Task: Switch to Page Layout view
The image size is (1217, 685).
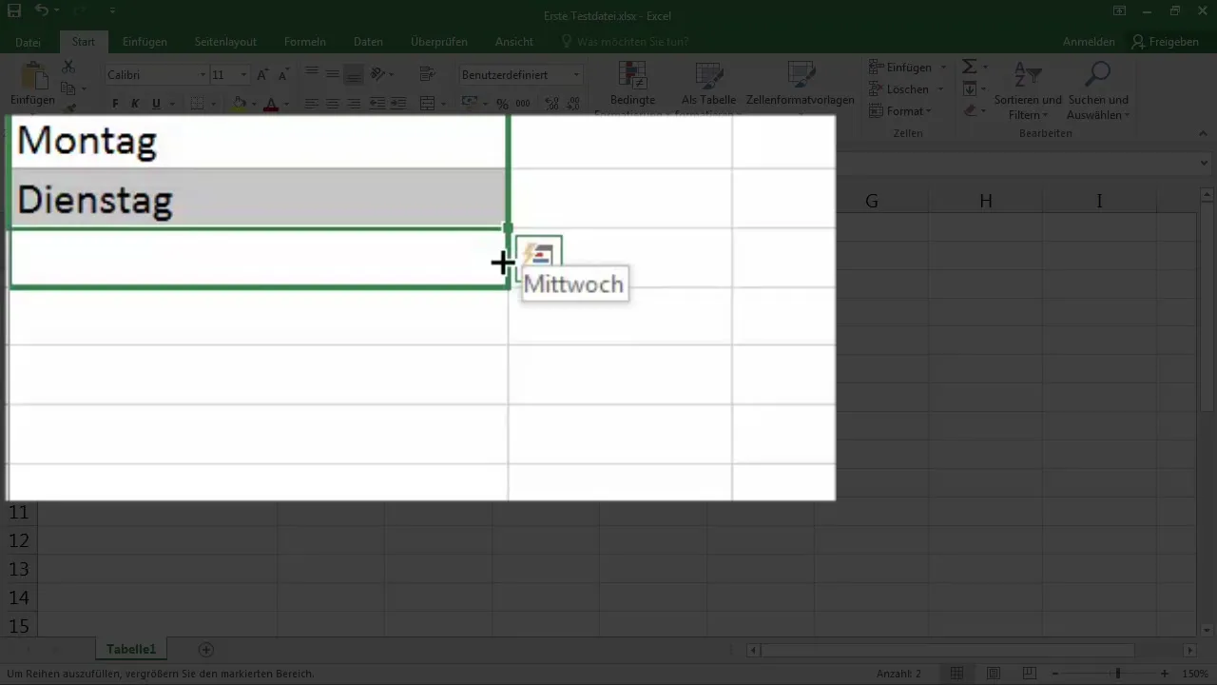Action: 993,674
